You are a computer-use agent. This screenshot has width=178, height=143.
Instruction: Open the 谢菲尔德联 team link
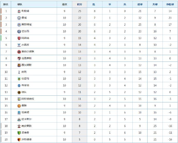click(x=28, y=51)
